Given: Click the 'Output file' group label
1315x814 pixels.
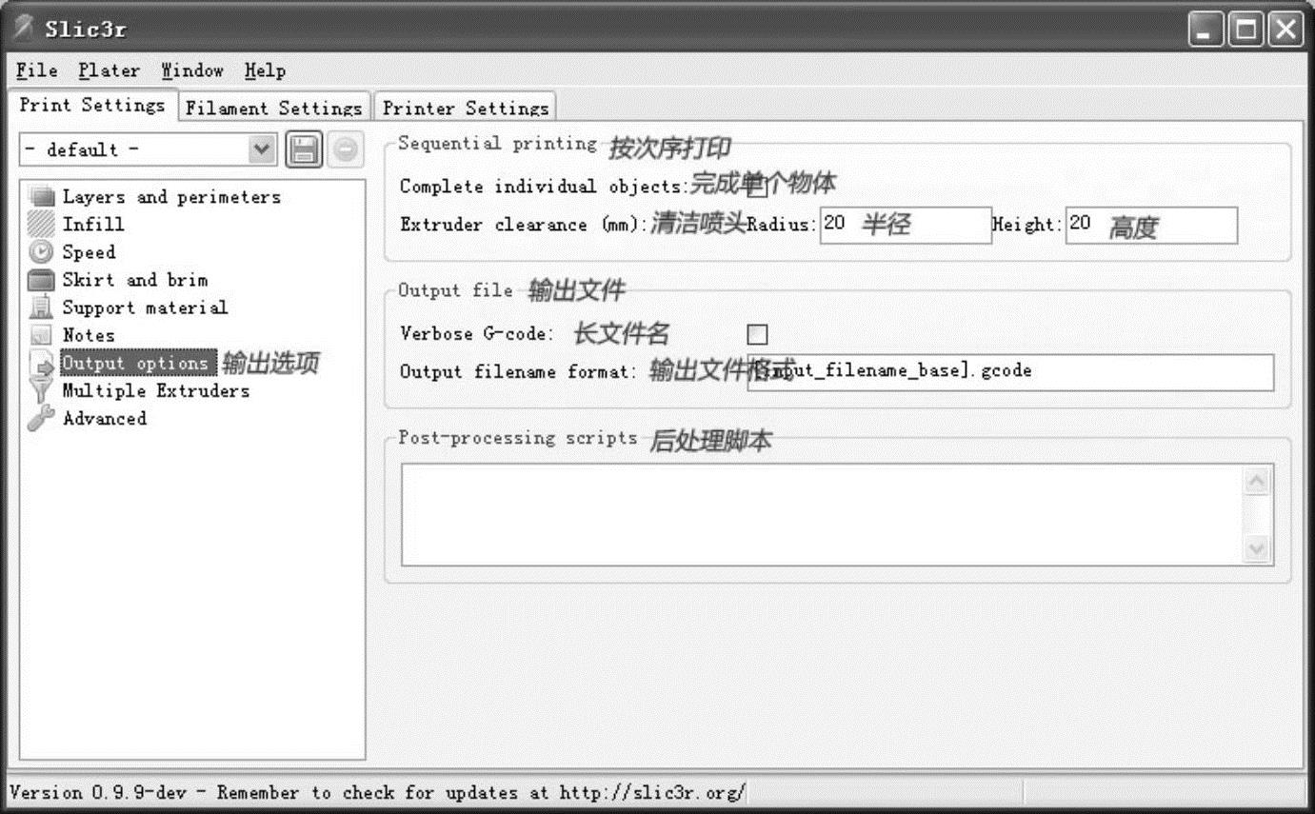Looking at the screenshot, I should click(455, 290).
